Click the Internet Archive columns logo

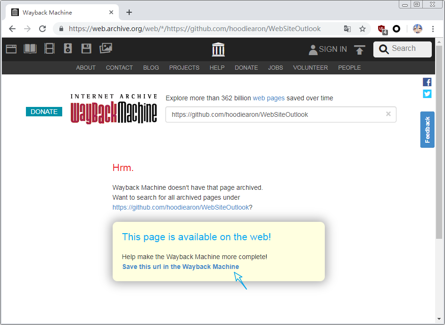pyautogui.click(x=218, y=49)
